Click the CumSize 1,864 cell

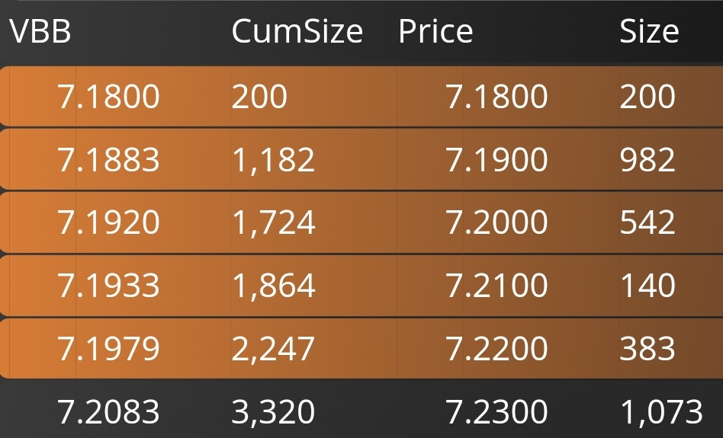pos(274,285)
